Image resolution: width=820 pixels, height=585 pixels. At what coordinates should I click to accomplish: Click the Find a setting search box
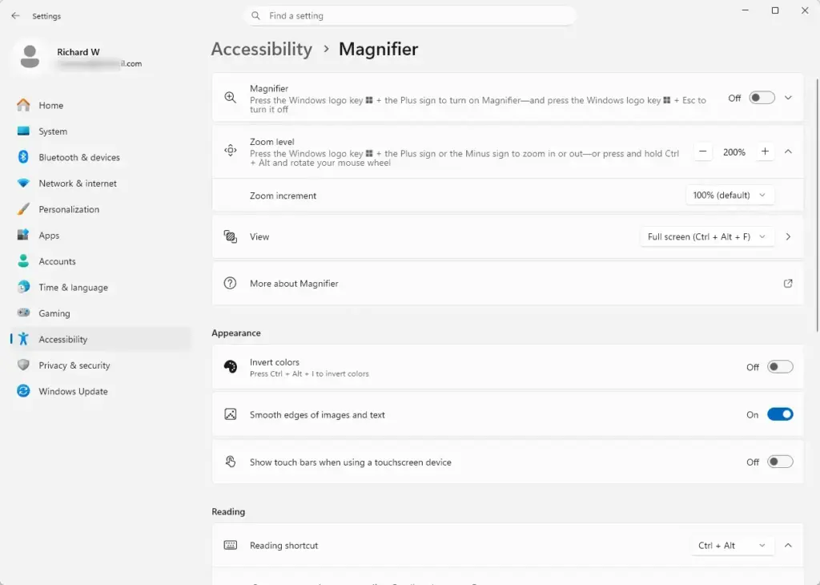[409, 16]
